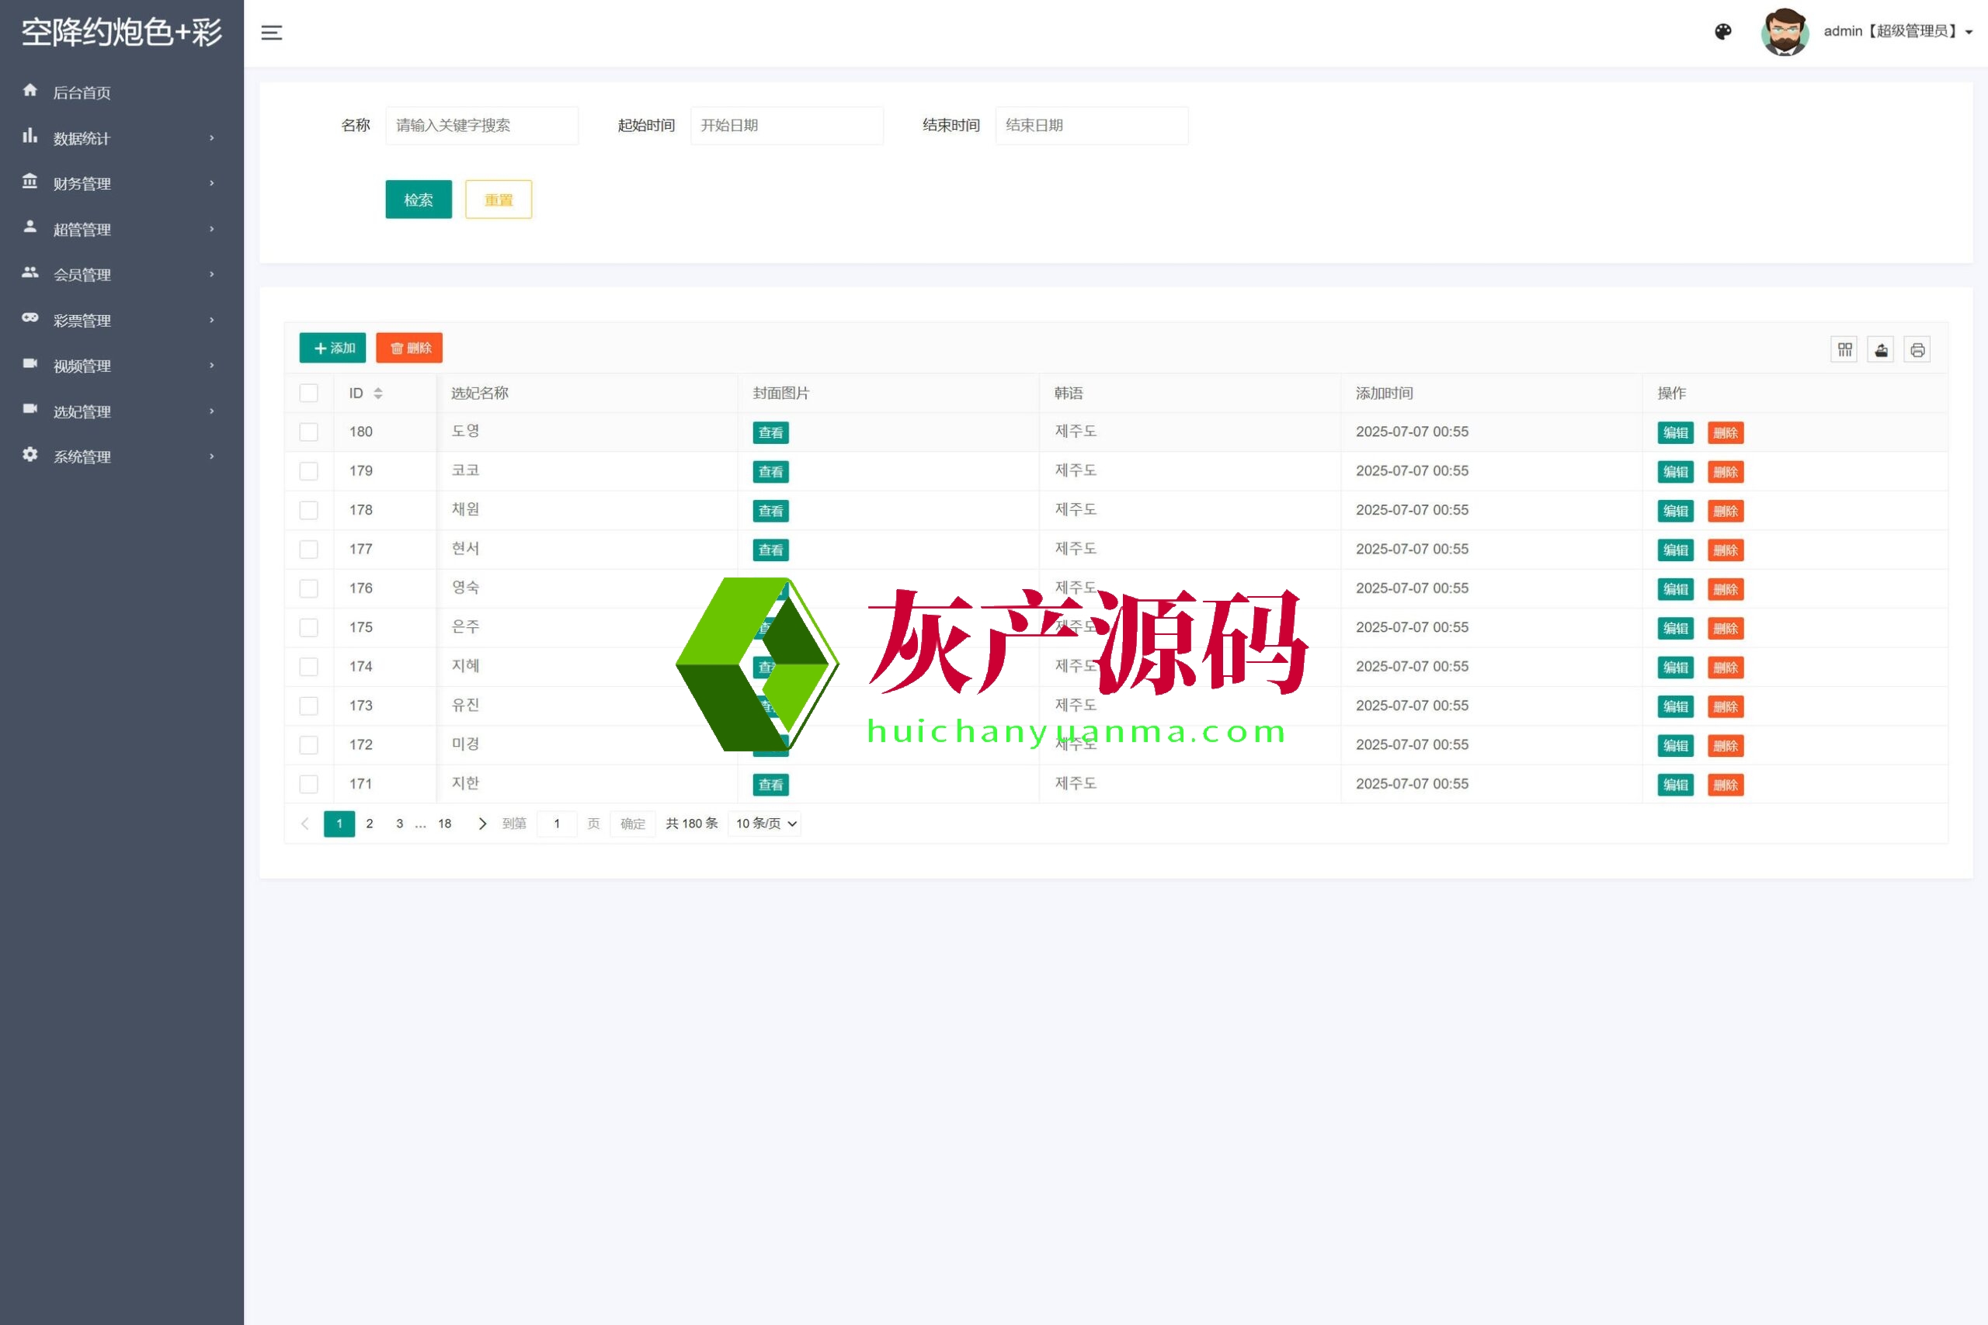
Task: Click the 重置 reset button
Action: coord(498,199)
